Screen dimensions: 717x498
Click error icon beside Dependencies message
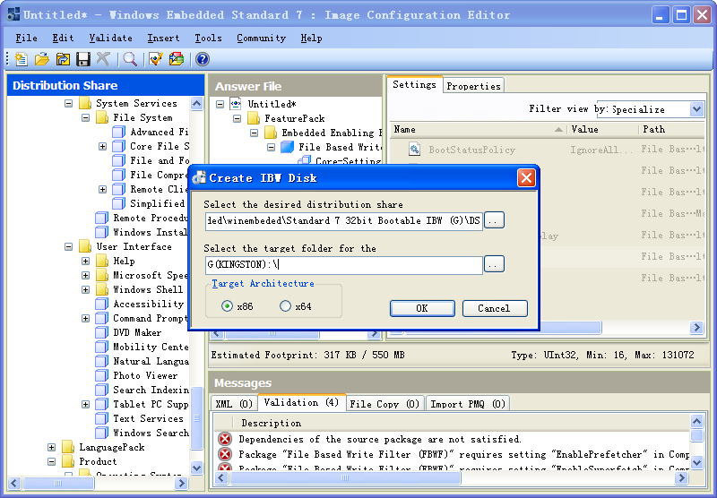tap(225, 439)
